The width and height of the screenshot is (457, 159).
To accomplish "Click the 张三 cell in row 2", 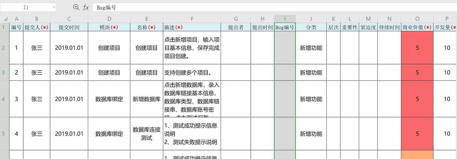I will pos(37,48).
